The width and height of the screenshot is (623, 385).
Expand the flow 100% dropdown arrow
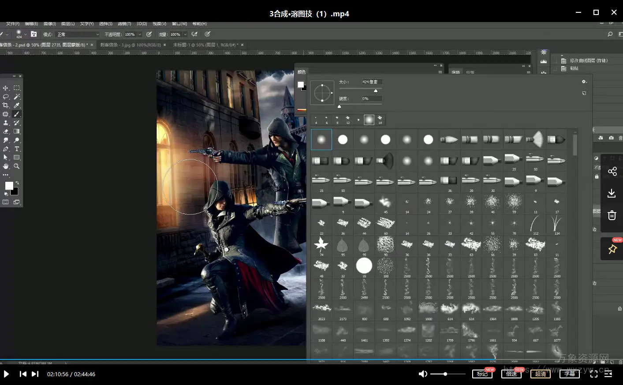coord(185,34)
